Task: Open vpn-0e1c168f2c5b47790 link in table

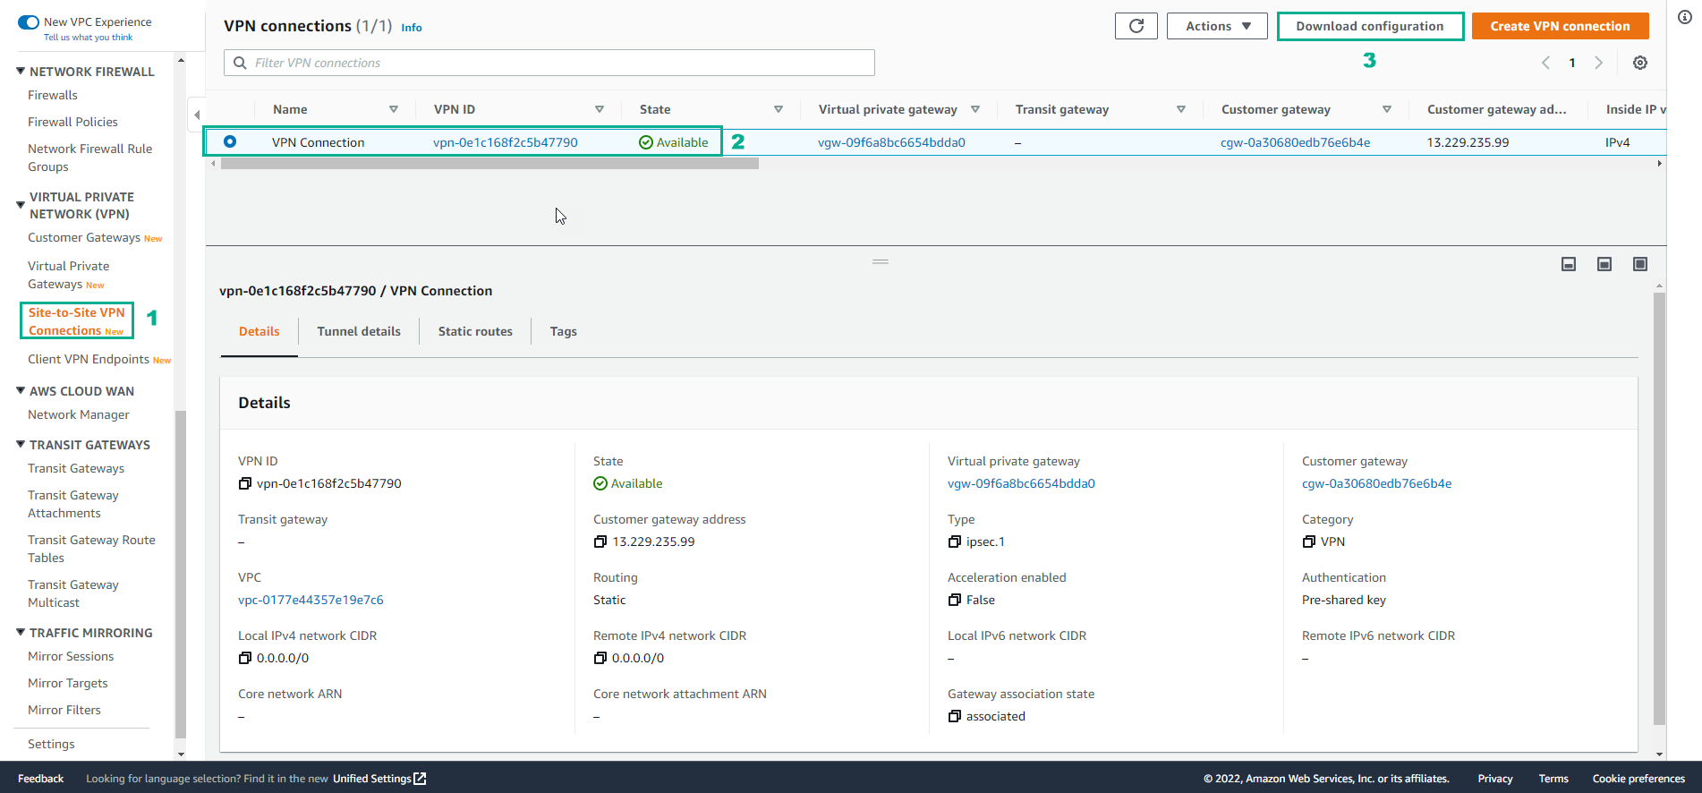Action: pyautogui.click(x=506, y=142)
